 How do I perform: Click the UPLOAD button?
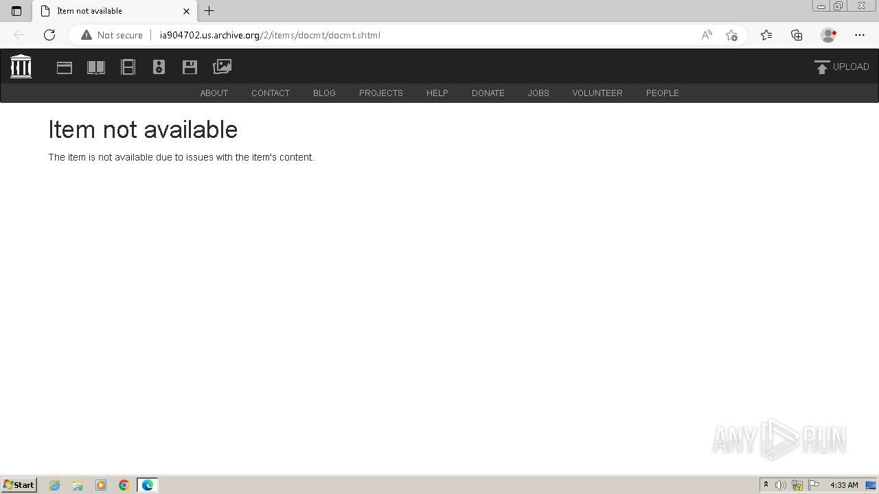[842, 67]
